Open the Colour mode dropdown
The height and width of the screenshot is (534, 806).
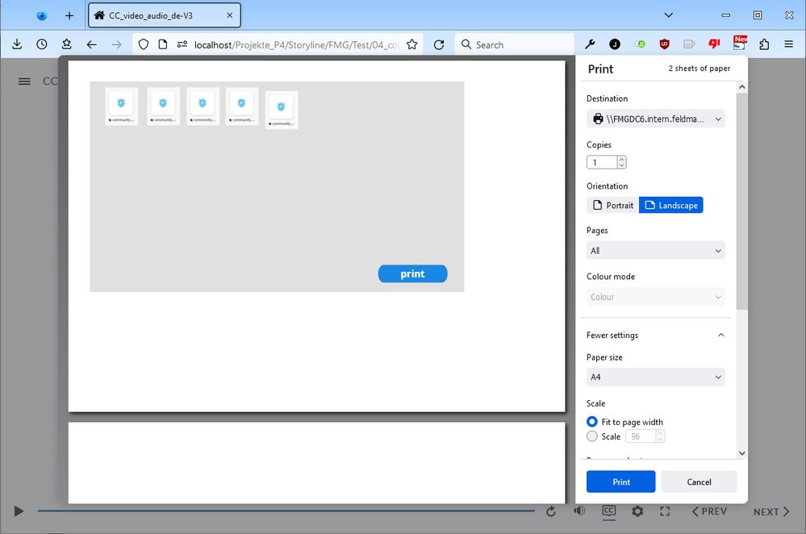pos(655,297)
